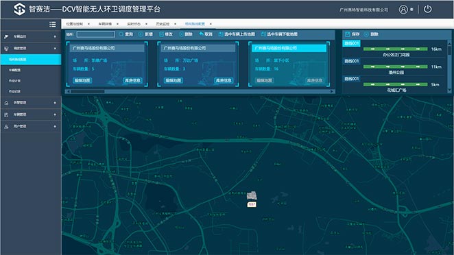Screen dimensions: 454x255
Task: Toggle the sidebar hamburger list icon
Action: [52, 24]
